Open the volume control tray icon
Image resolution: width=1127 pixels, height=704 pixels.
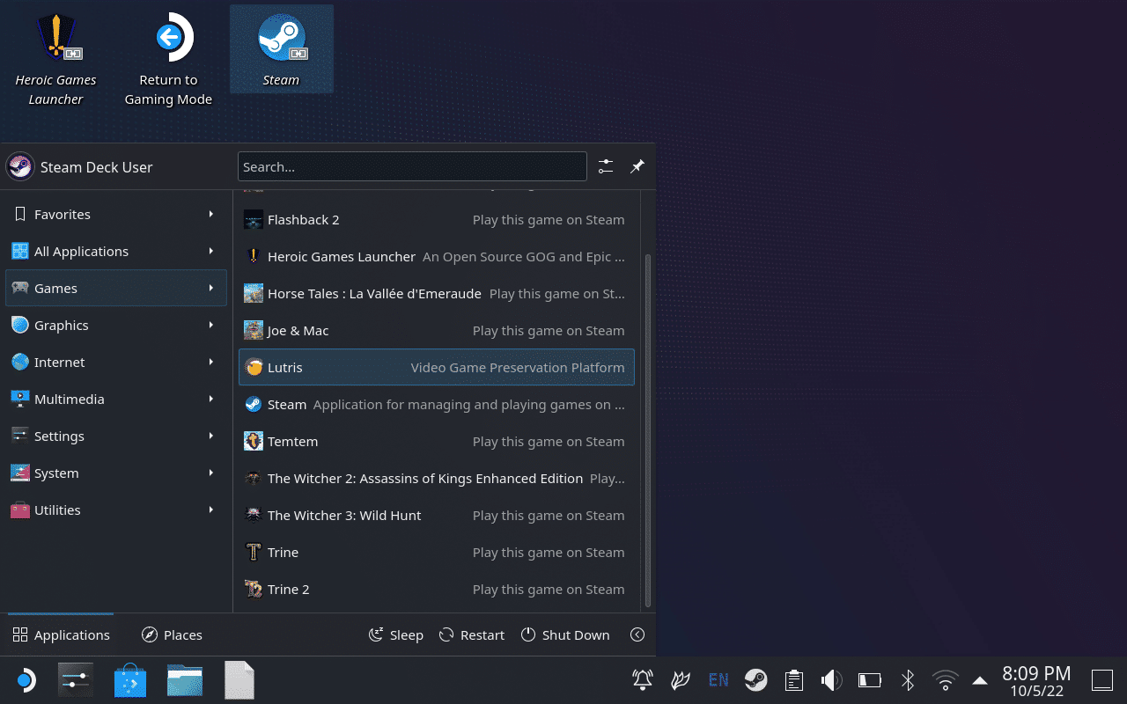(x=832, y=679)
